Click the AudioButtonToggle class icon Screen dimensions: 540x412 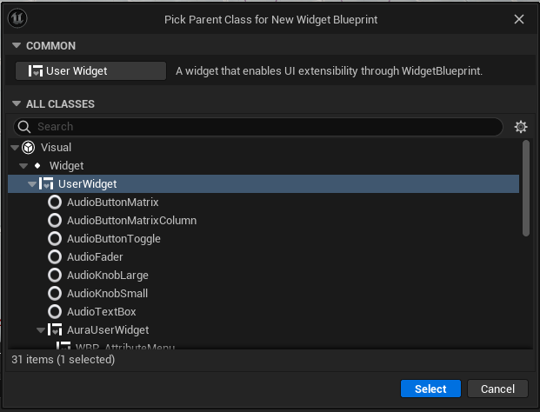pyautogui.click(x=55, y=239)
